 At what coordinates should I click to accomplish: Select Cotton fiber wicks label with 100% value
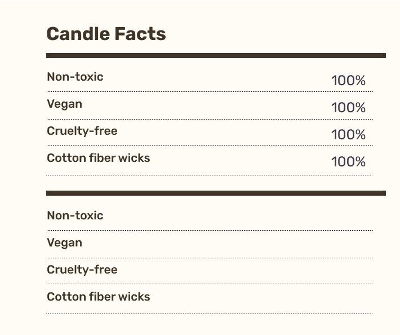tap(99, 158)
